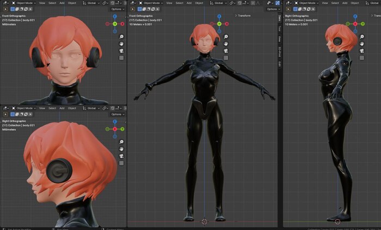Screen dimensions: 381x230
Task: Open Item tab in center viewport sidebar
Action: (x=280, y=18)
